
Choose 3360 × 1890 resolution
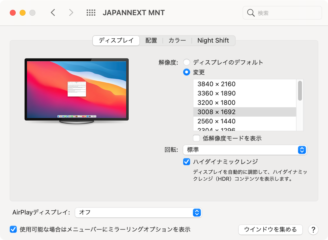pyautogui.click(x=245, y=93)
